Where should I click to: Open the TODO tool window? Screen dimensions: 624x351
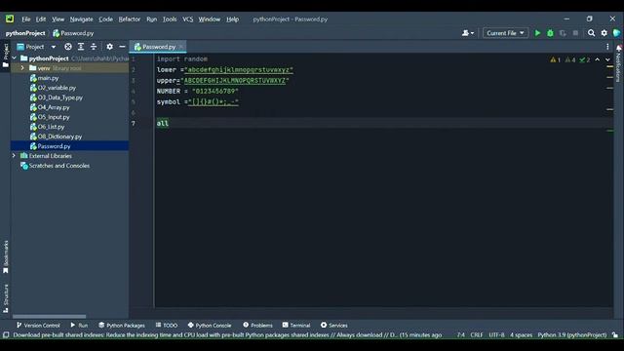pyautogui.click(x=167, y=325)
